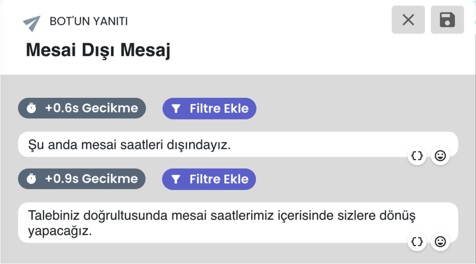Open emoji picker for second message
Screen dimensions: 476x264
click(x=440, y=242)
